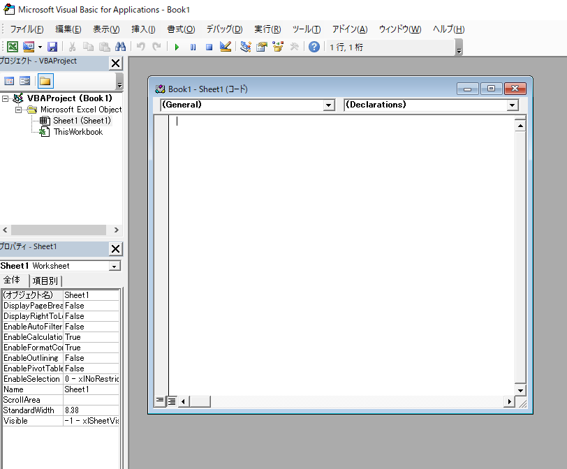567x469 pixels.
Task: Select ThisWorkbook in the project tree
Action: 78,132
